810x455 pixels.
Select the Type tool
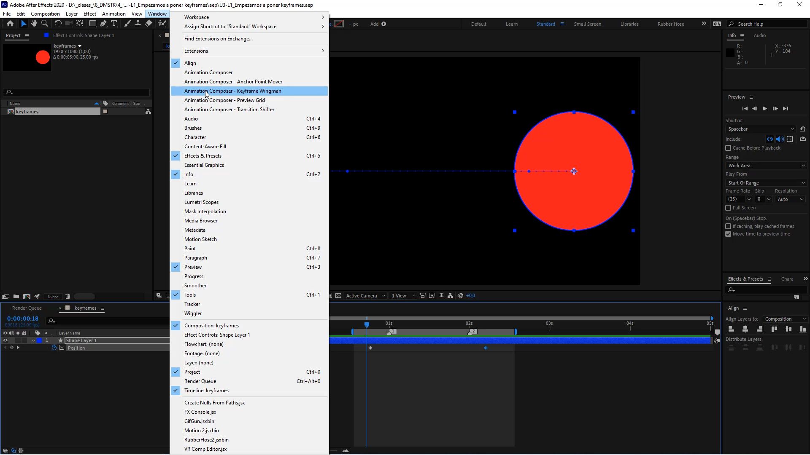114,24
